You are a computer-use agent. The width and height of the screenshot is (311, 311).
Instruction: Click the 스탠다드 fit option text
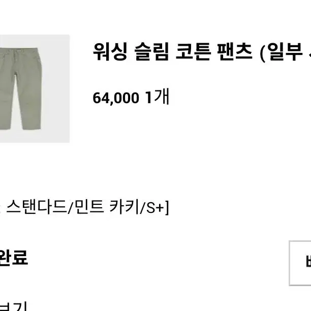point(36,207)
